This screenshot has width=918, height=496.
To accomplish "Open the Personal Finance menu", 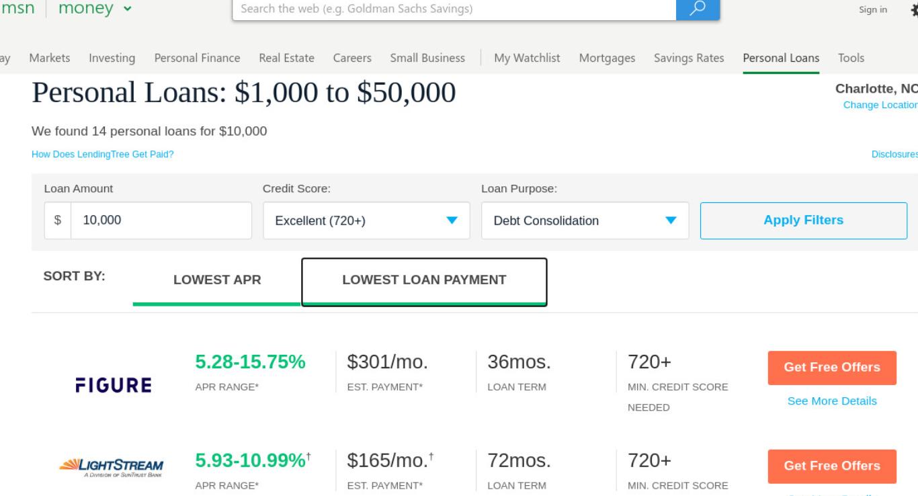I will [197, 58].
